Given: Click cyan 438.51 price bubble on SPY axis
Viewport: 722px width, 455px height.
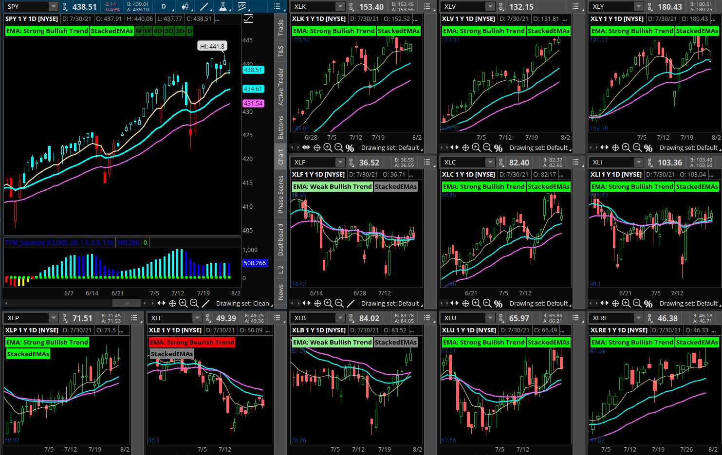Looking at the screenshot, I should click(253, 70).
